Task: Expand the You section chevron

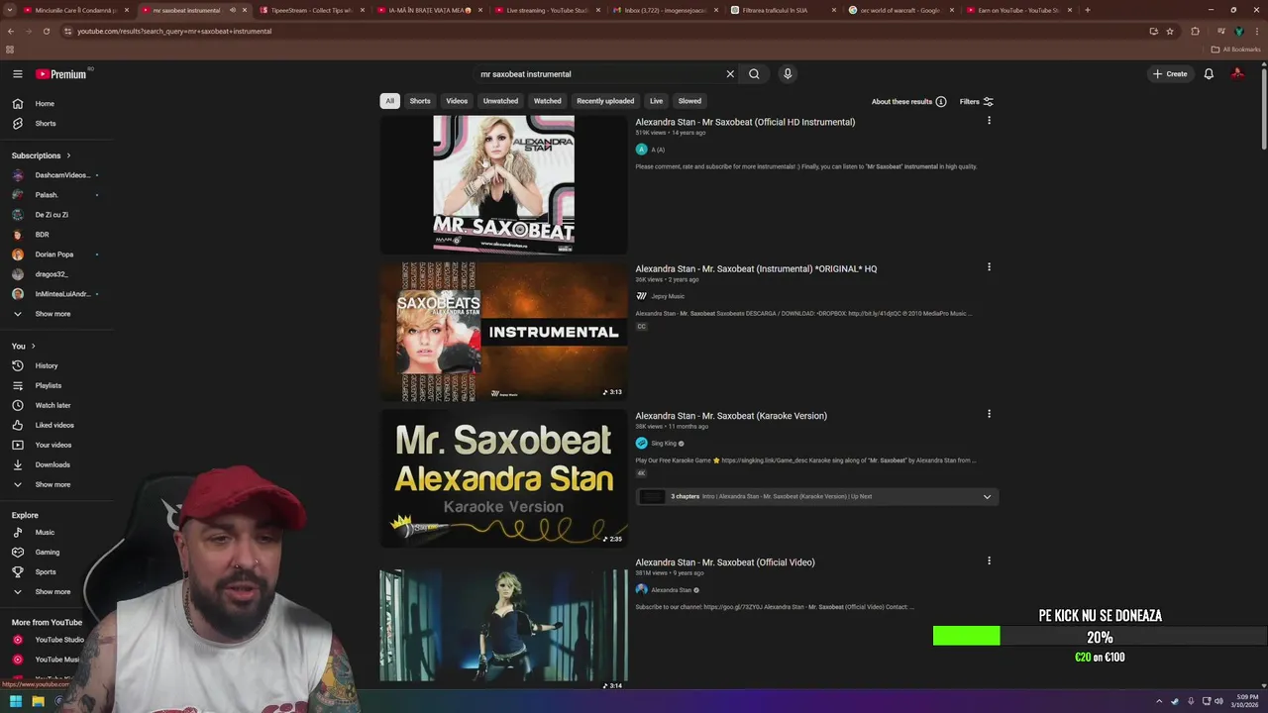Action: (x=33, y=346)
